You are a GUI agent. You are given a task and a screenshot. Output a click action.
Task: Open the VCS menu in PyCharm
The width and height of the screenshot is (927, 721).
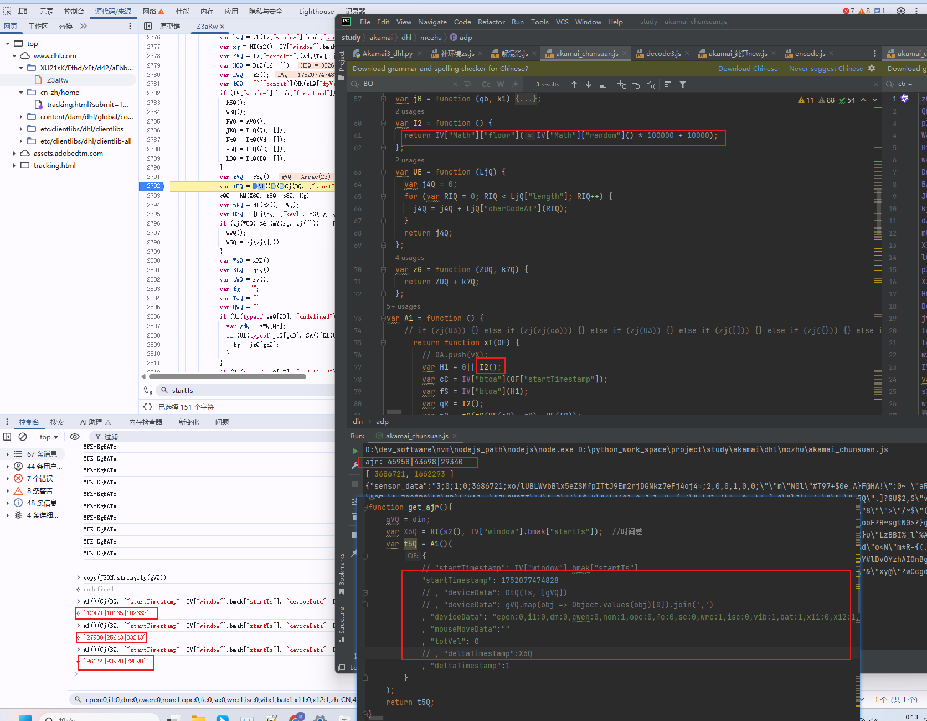pos(562,22)
